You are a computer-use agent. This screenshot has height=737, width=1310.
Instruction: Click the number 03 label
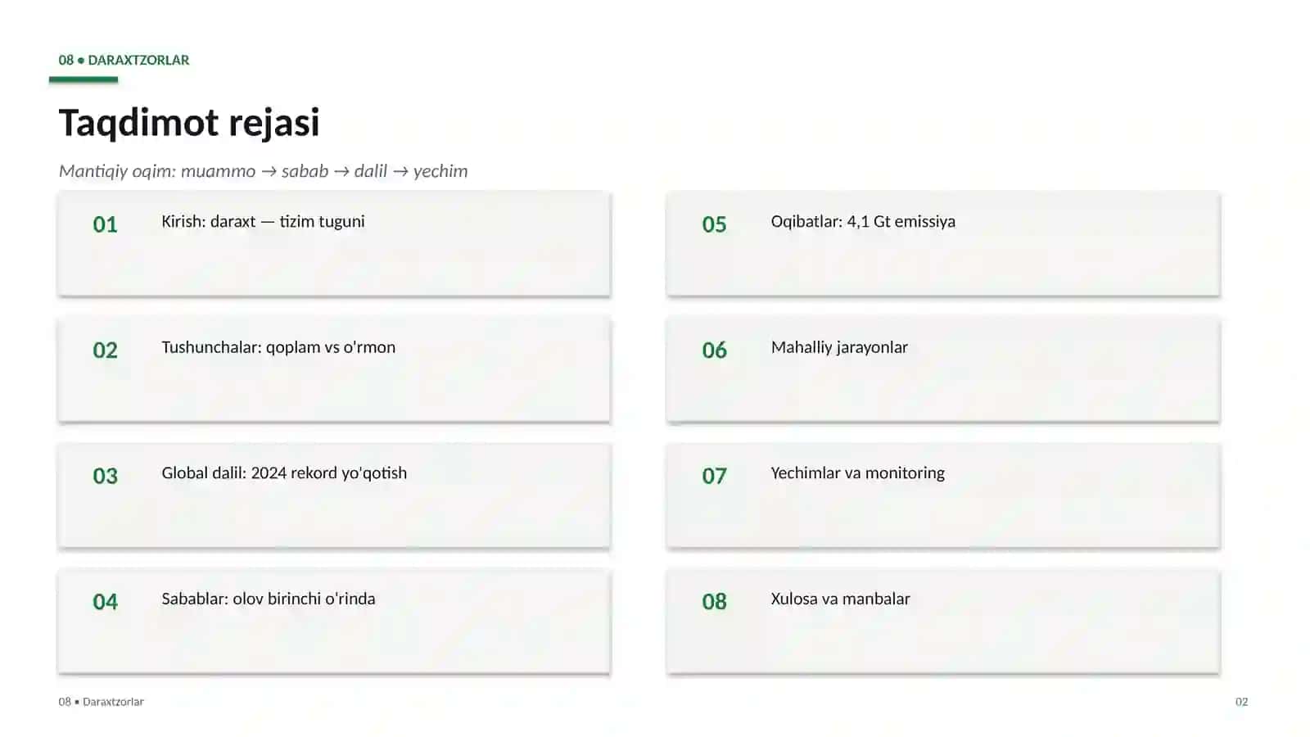[105, 477]
